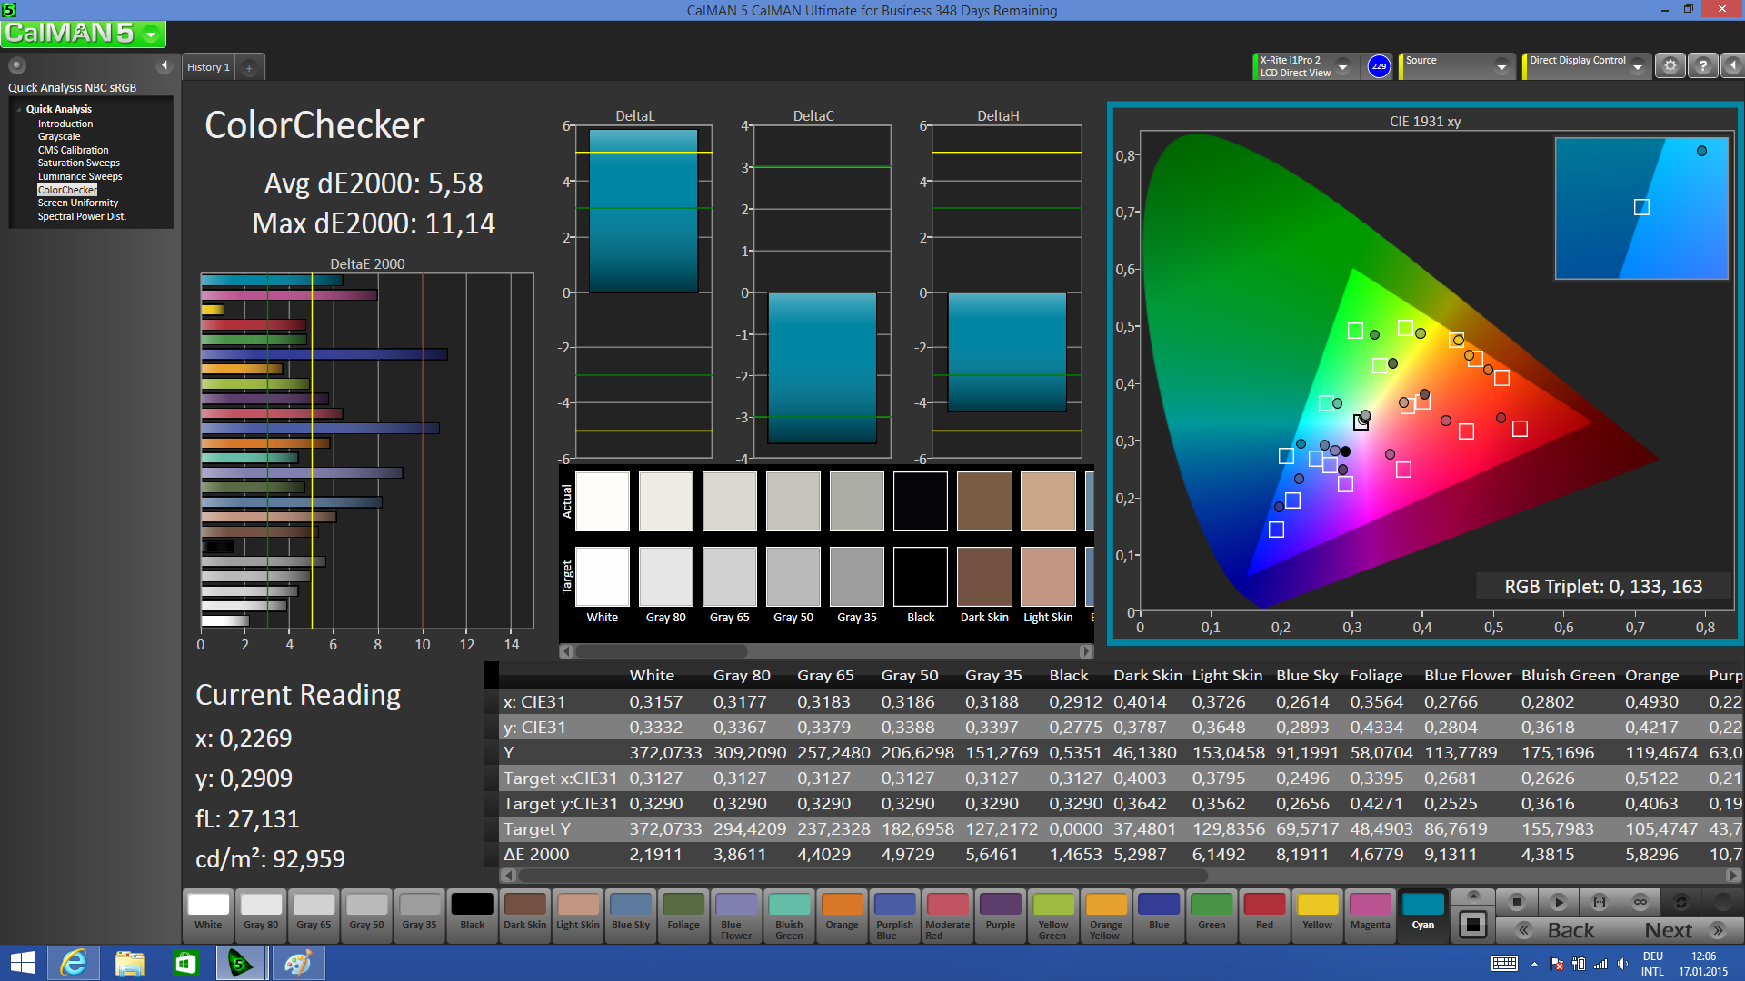
Task: Open Paint from the Windows taskbar
Action: click(298, 963)
